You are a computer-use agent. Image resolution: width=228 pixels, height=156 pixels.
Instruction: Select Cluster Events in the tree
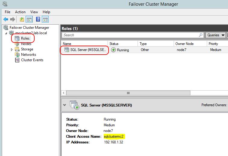pyautogui.click(x=32, y=60)
